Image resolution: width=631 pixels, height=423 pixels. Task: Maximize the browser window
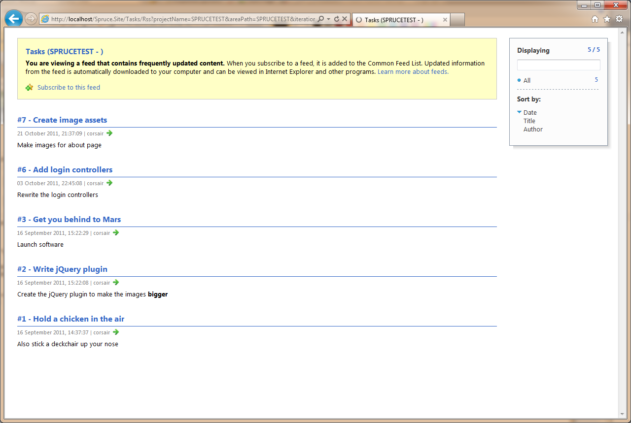pos(597,5)
